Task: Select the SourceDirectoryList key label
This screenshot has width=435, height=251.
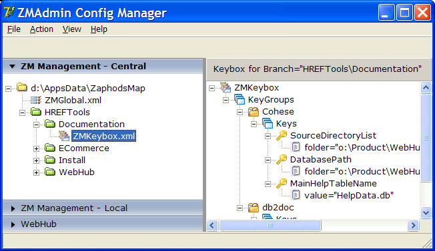Action: [333, 136]
